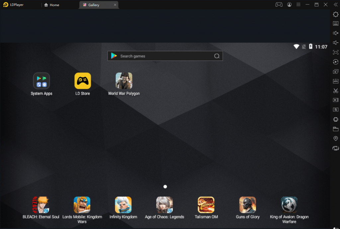
Task: Open the shared folder icon in sidebar
Action: [335, 129]
